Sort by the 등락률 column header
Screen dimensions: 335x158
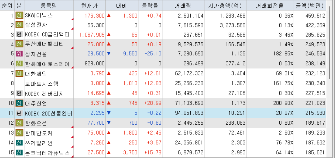(150, 6)
